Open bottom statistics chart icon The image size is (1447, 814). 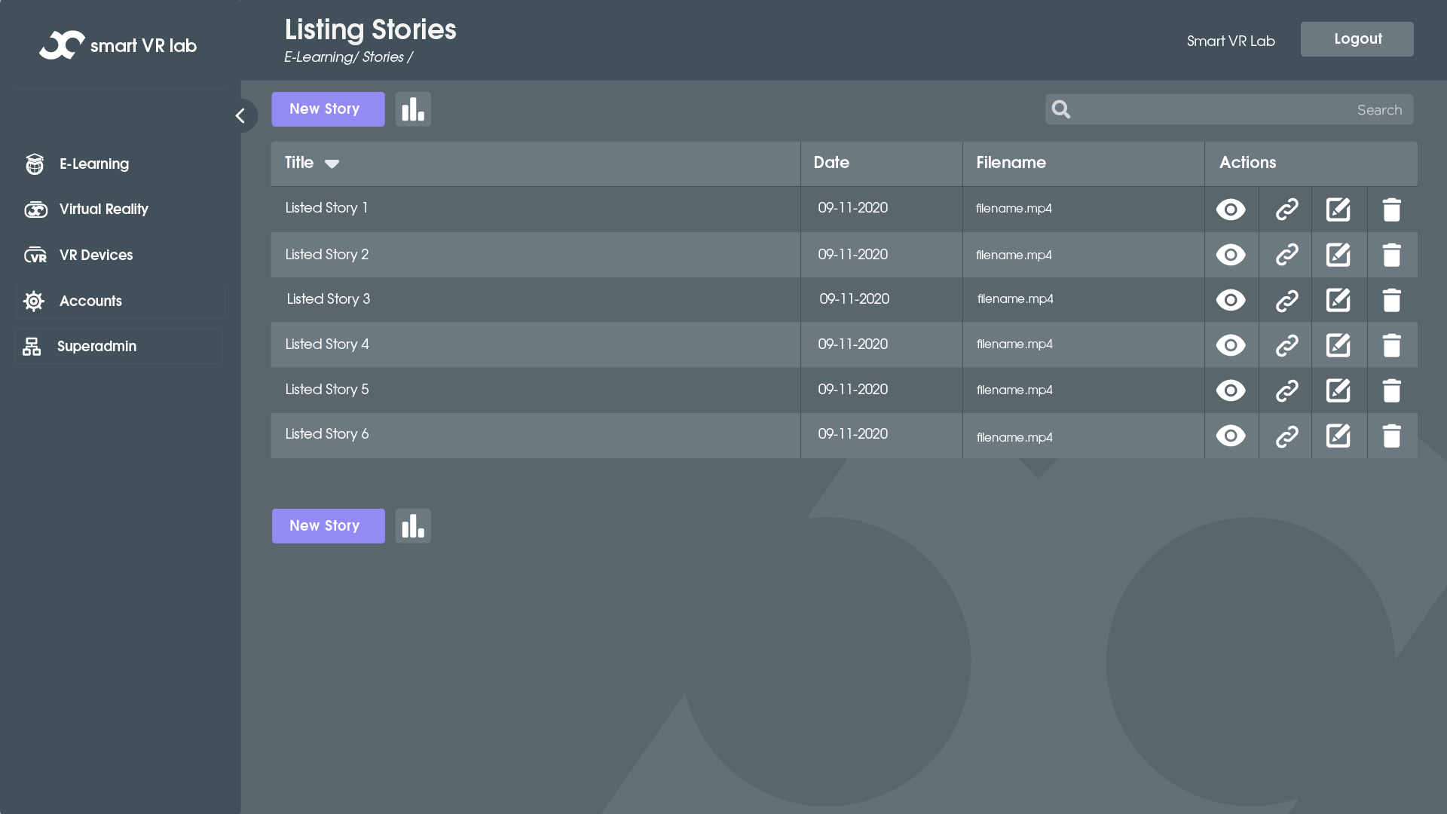tap(413, 526)
